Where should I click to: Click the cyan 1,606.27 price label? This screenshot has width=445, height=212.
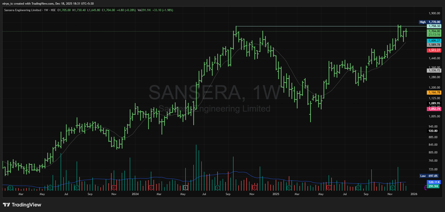click(x=434, y=40)
